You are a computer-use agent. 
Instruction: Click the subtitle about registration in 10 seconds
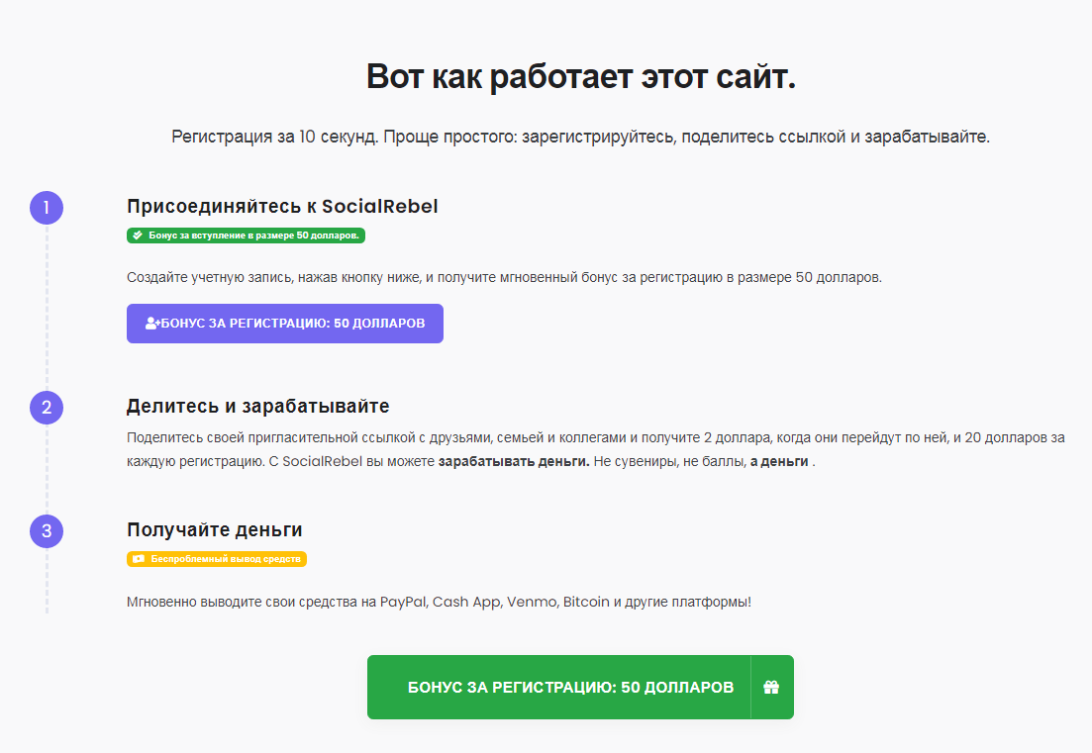(x=581, y=137)
